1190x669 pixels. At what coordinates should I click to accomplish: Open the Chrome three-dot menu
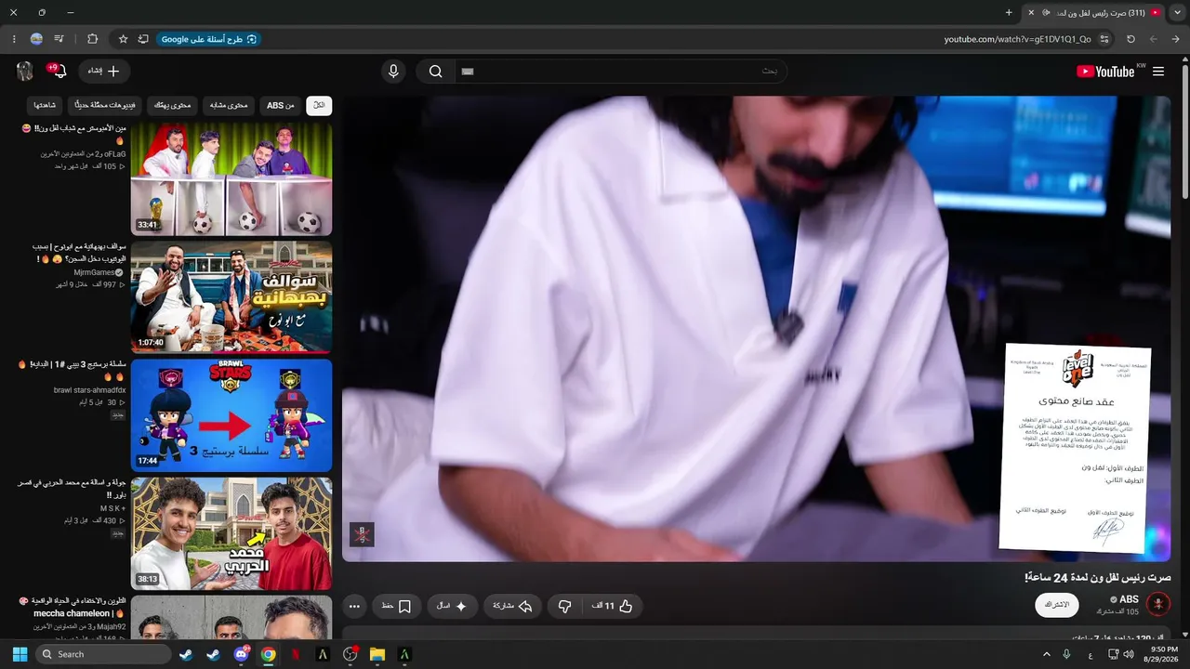click(x=14, y=39)
